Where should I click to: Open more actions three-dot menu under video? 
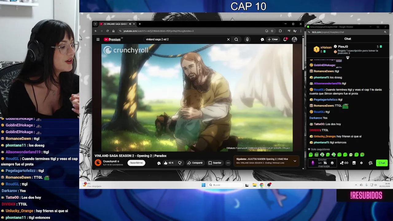coord(228,163)
